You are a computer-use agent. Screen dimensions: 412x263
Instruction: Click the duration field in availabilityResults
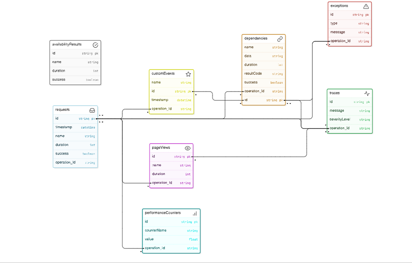[75, 70]
